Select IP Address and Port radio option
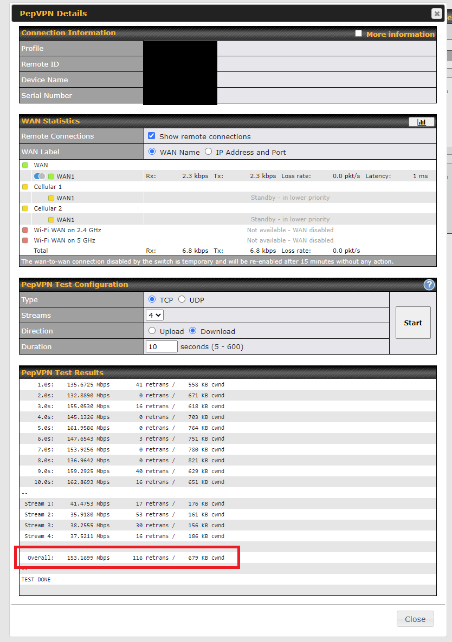Image resolution: width=452 pixels, height=642 pixels. [x=208, y=152]
